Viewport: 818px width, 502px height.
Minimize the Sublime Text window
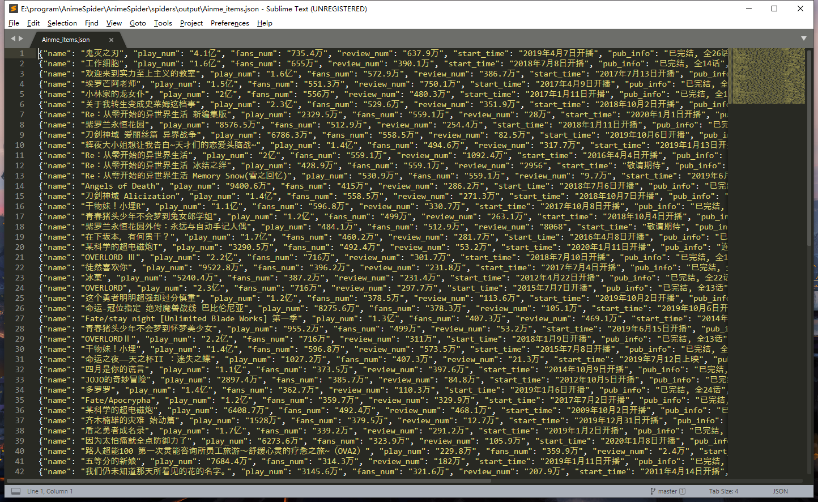749,8
